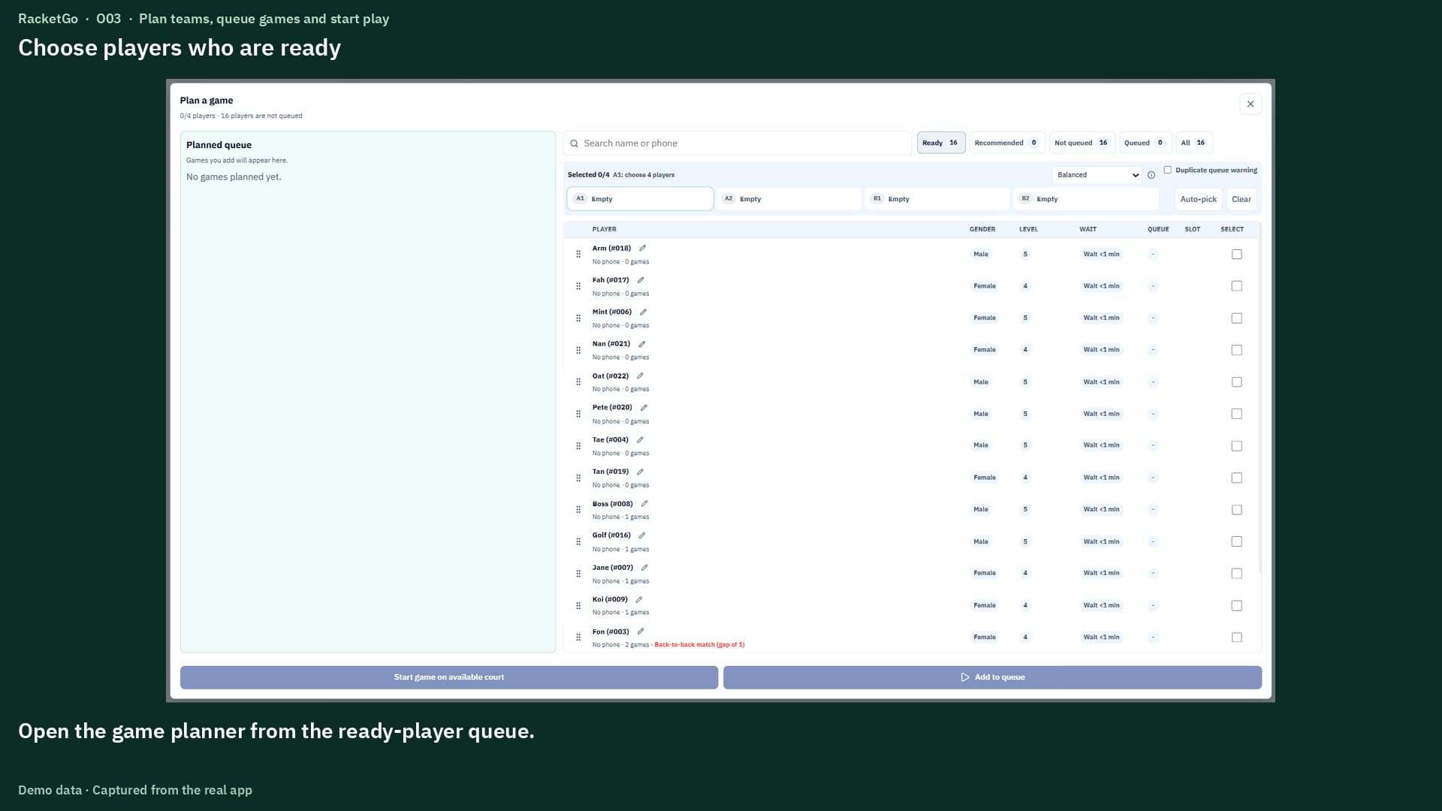
Task: Click Start game on available court
Action: click(449, 677)
